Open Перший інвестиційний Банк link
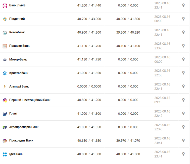190x164 pixels. pyautogui.click(x=30, y=100)
